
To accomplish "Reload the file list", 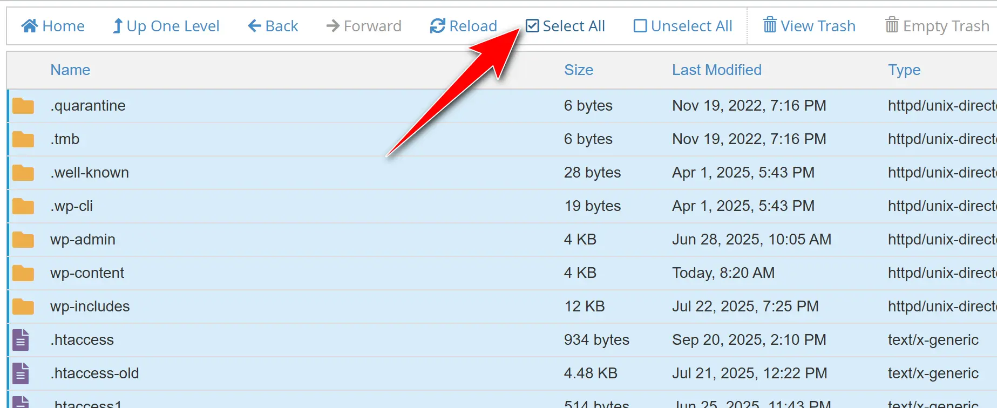I will coord(463,26).
